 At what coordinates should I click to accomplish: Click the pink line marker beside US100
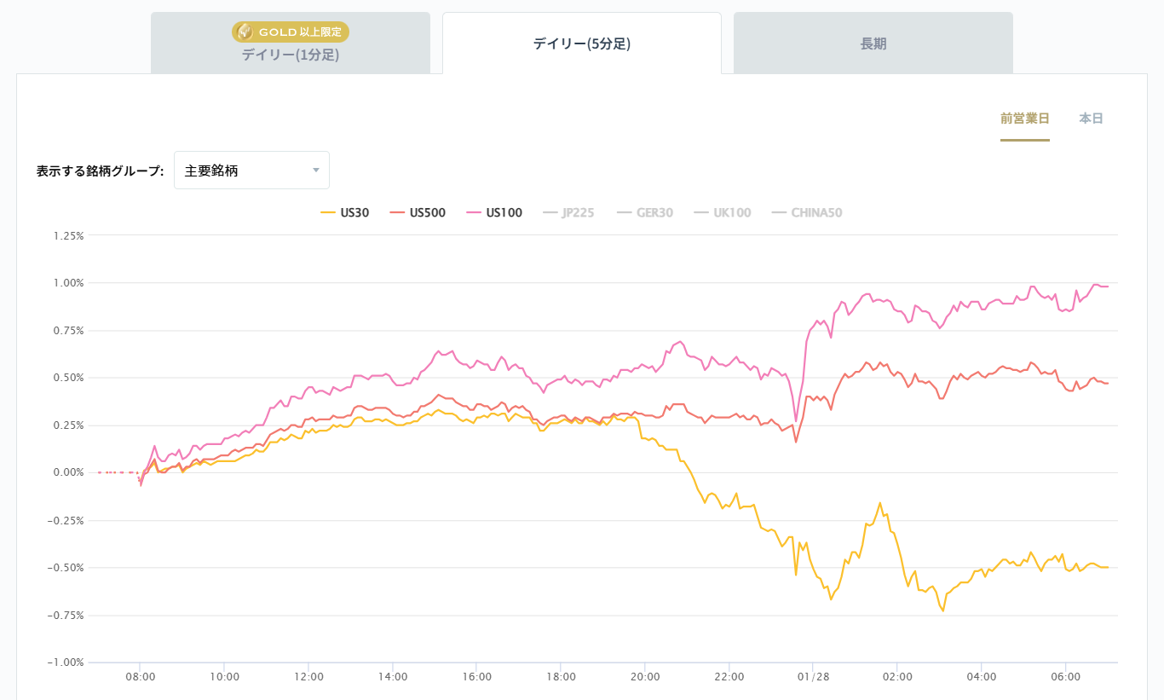474,212
